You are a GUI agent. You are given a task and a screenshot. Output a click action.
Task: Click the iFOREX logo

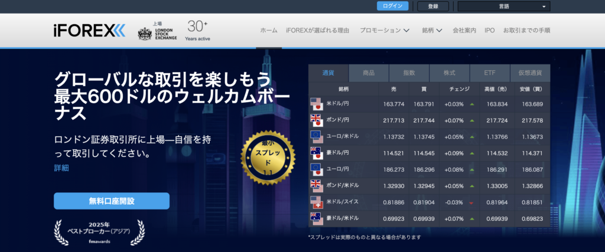click(90, 31)
